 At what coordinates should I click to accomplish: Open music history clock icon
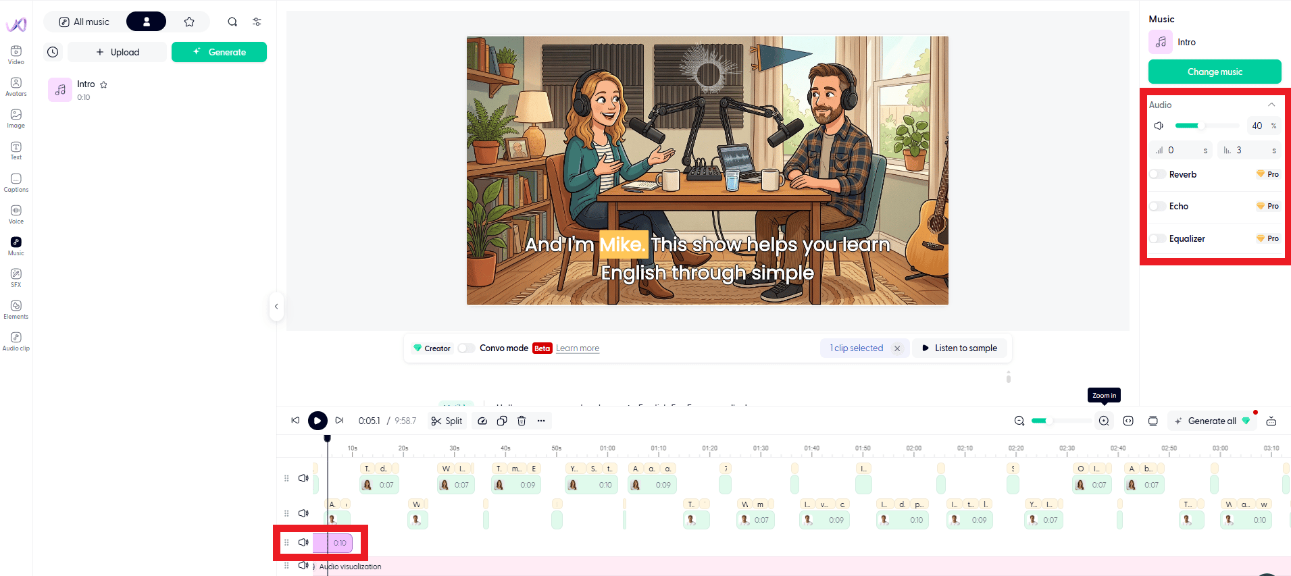(53, 52)
